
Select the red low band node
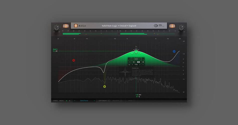pos(74,60)
